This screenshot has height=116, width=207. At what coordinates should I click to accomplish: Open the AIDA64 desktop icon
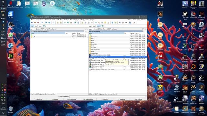(x=160, y=57)
